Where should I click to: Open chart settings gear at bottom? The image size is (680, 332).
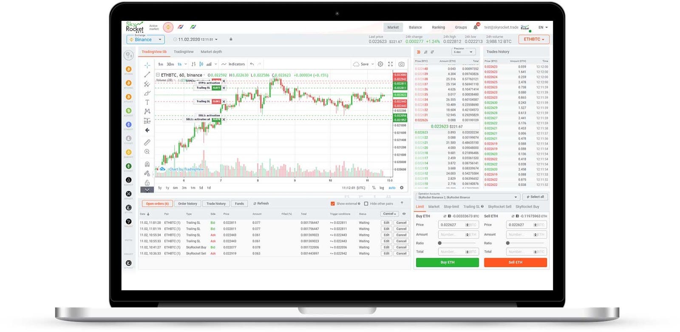pos(402,187)
